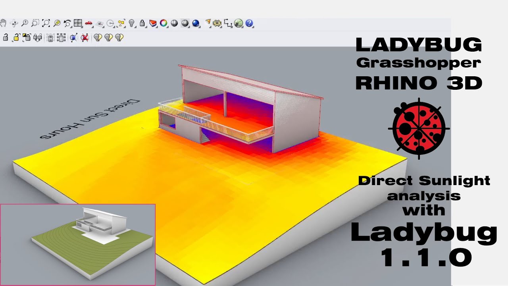This screenshot has height=286, width=508.
Task: Click the padlock lock objects icon
Action: tap(142, 23)
